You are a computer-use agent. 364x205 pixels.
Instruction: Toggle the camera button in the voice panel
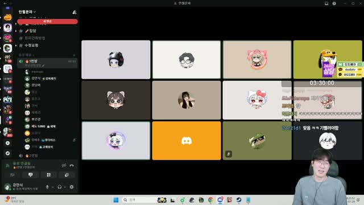tap(13, 175)
